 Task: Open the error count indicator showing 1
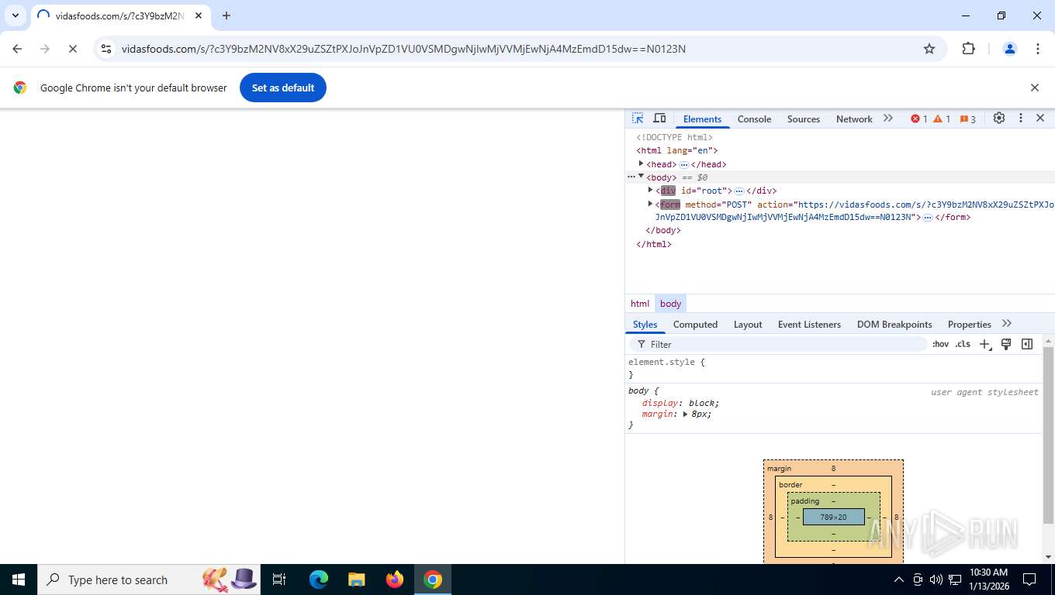coord(919,119)
